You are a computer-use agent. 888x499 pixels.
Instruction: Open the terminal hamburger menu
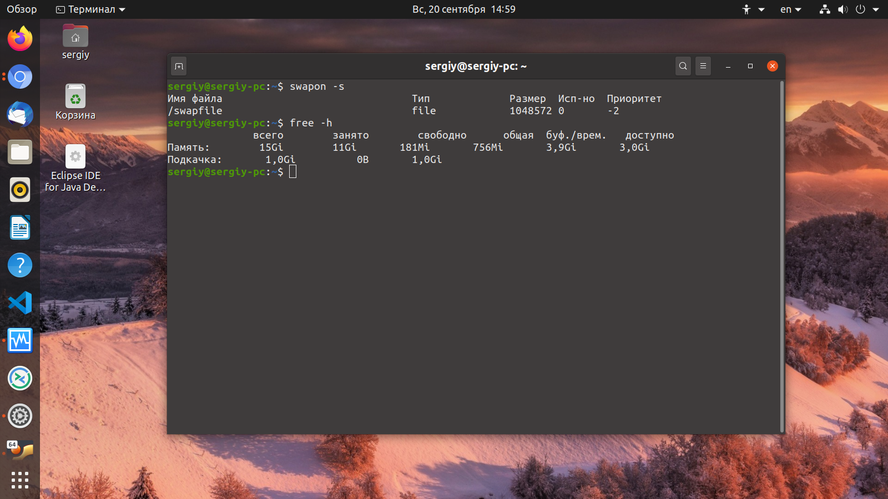[703, 66]
